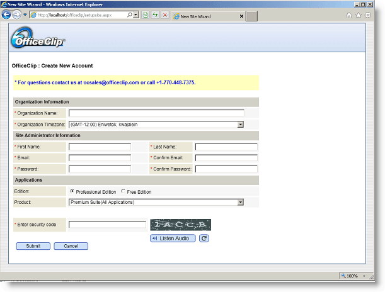Click the Password input field
Image resolution: width=385 pixels, height=292 pixels.
100,169
